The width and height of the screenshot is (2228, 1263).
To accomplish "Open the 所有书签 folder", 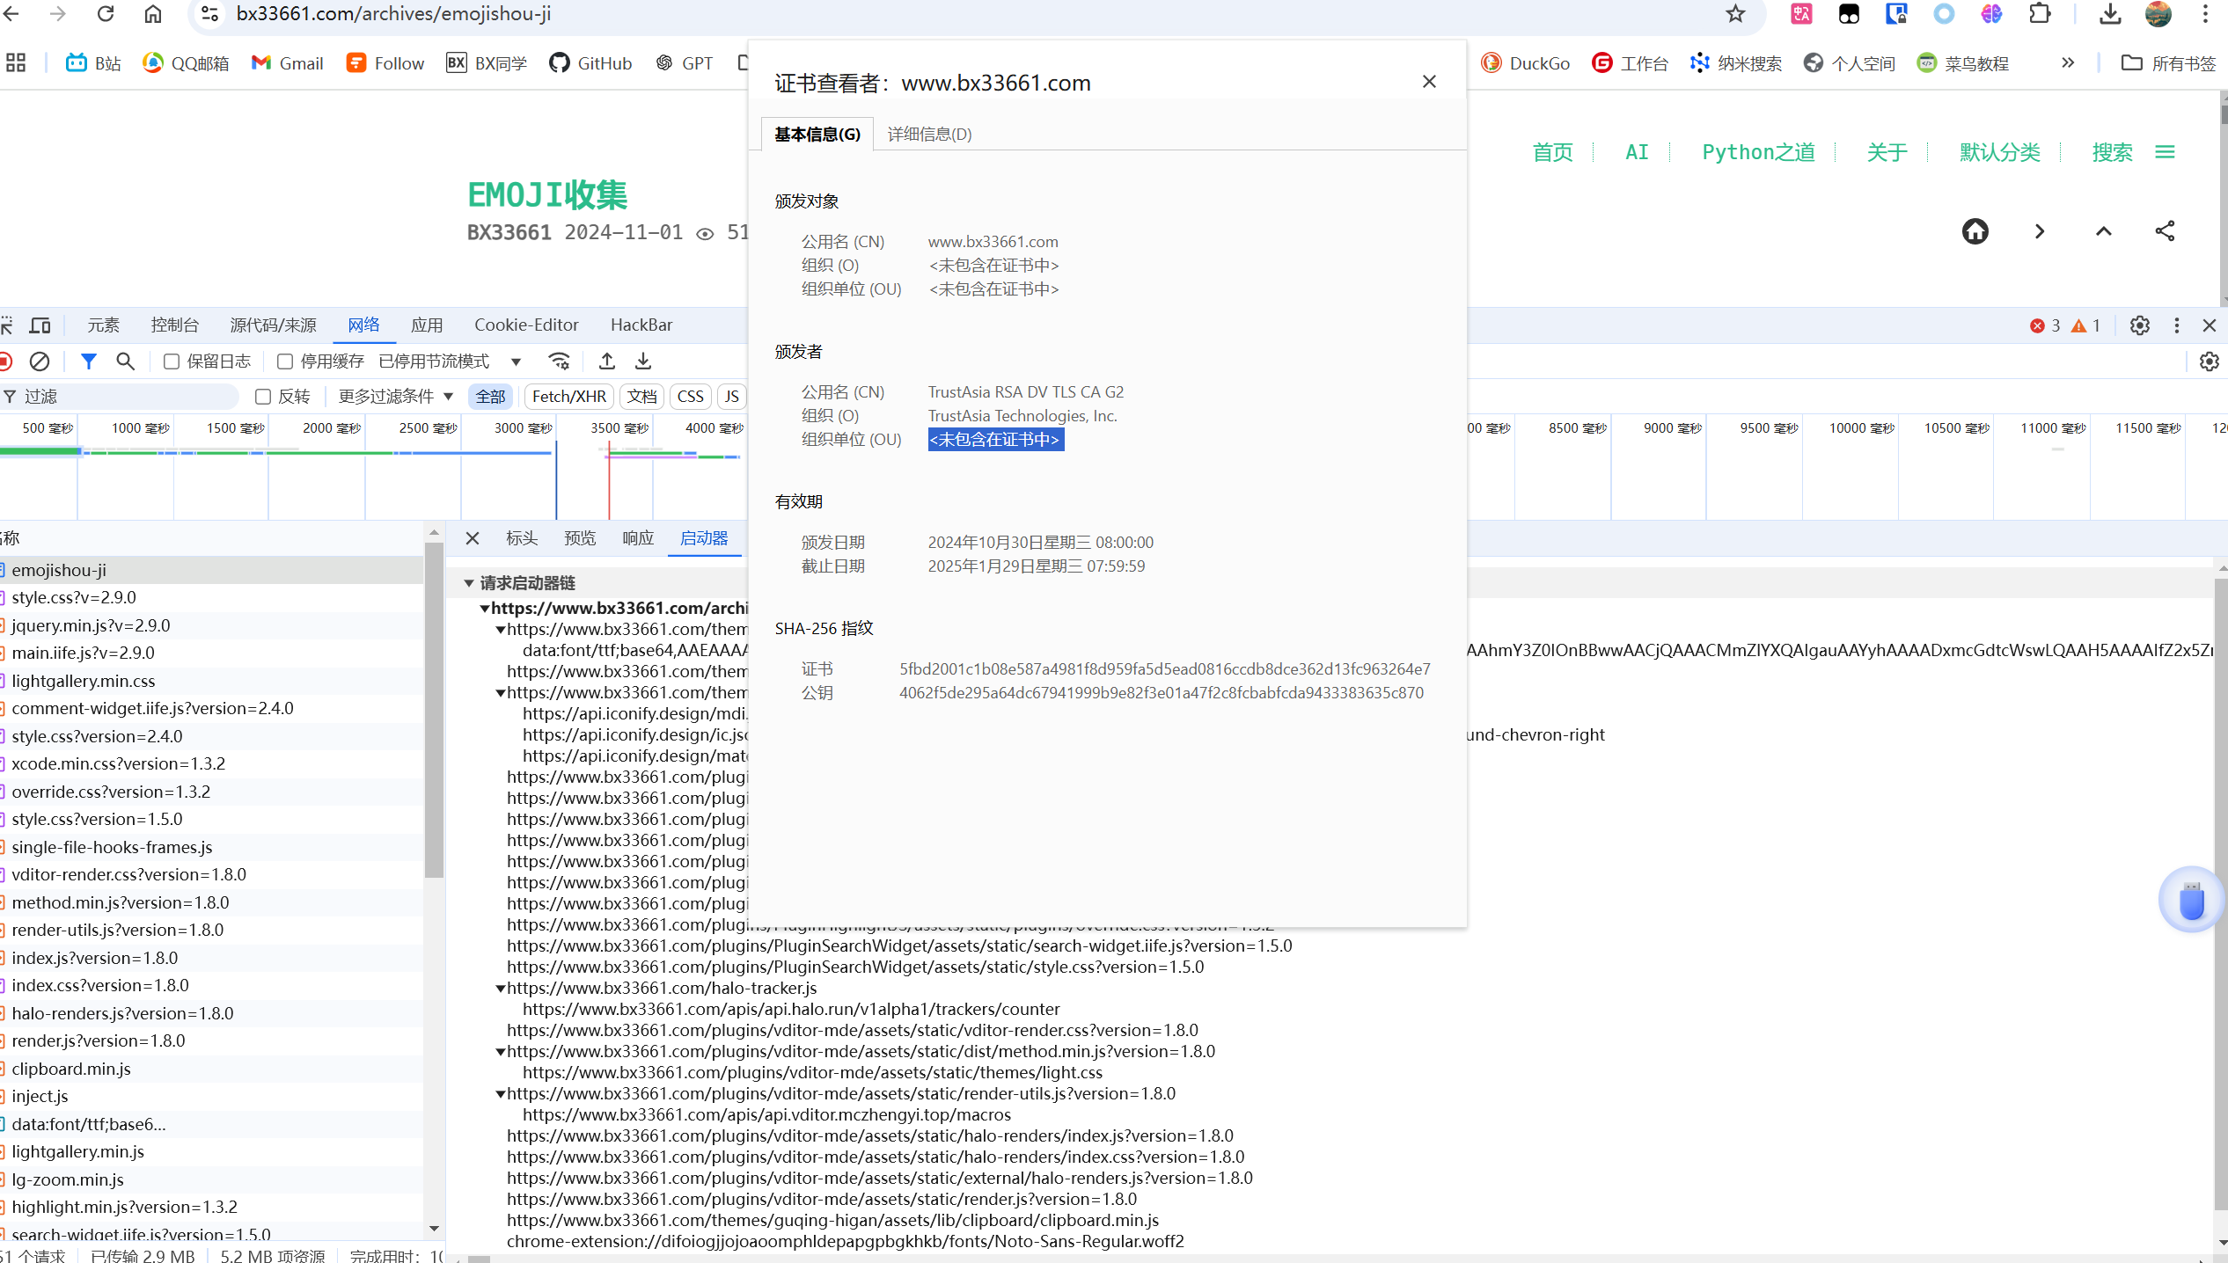I will point(2168,63).
